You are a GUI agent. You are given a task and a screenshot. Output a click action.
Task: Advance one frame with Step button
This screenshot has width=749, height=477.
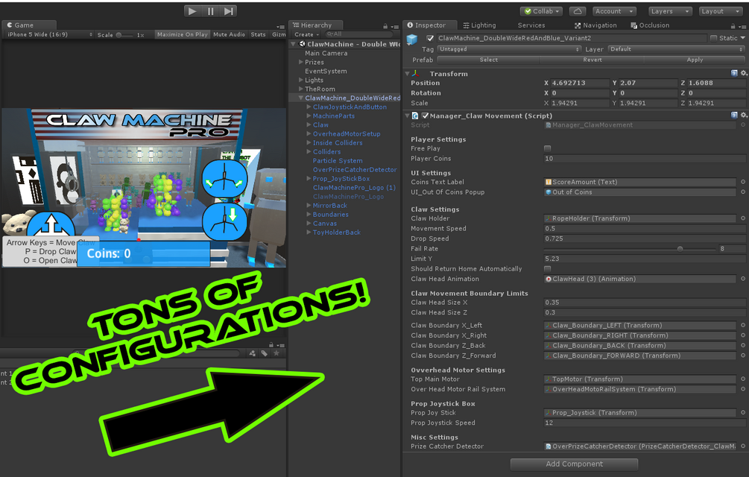tap(229, 11)
